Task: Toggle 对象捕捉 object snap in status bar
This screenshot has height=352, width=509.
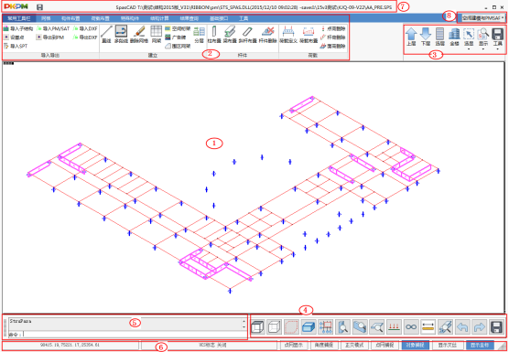Action: (416, 346)
